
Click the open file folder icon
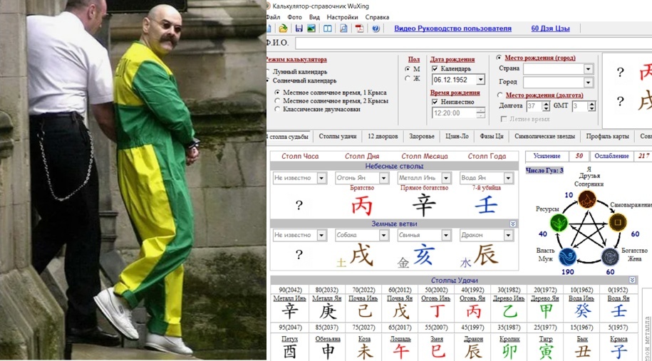[283, 28]
